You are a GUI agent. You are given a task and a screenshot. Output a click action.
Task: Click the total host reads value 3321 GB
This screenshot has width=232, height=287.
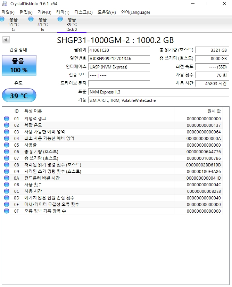point(212,50)
